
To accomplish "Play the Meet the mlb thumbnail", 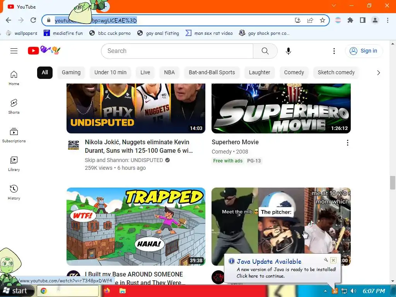I will [281, 221].
